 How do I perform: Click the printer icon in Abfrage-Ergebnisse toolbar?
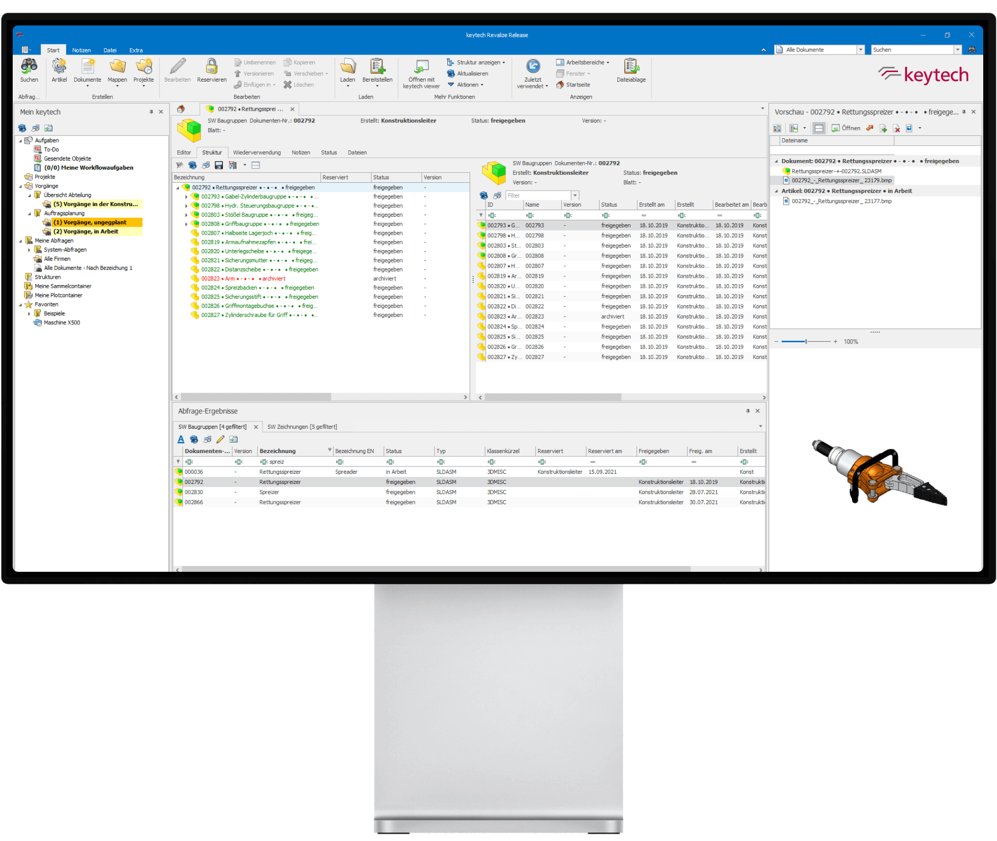coord(206,439)
